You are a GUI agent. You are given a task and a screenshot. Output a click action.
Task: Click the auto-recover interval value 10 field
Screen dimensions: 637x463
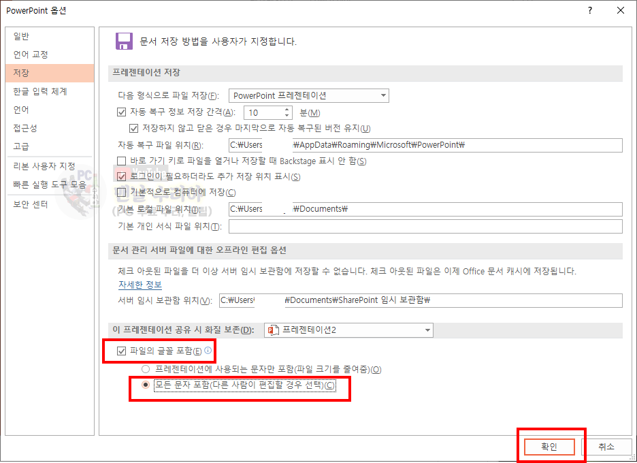coord(264,112)
